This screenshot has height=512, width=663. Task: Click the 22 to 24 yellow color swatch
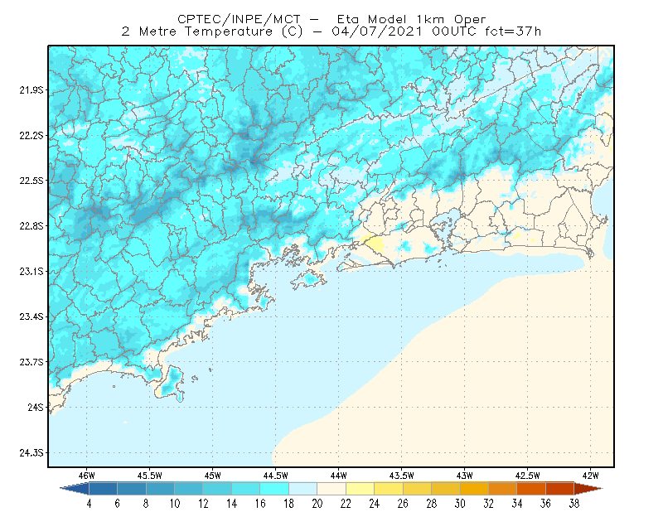(360, 489)
